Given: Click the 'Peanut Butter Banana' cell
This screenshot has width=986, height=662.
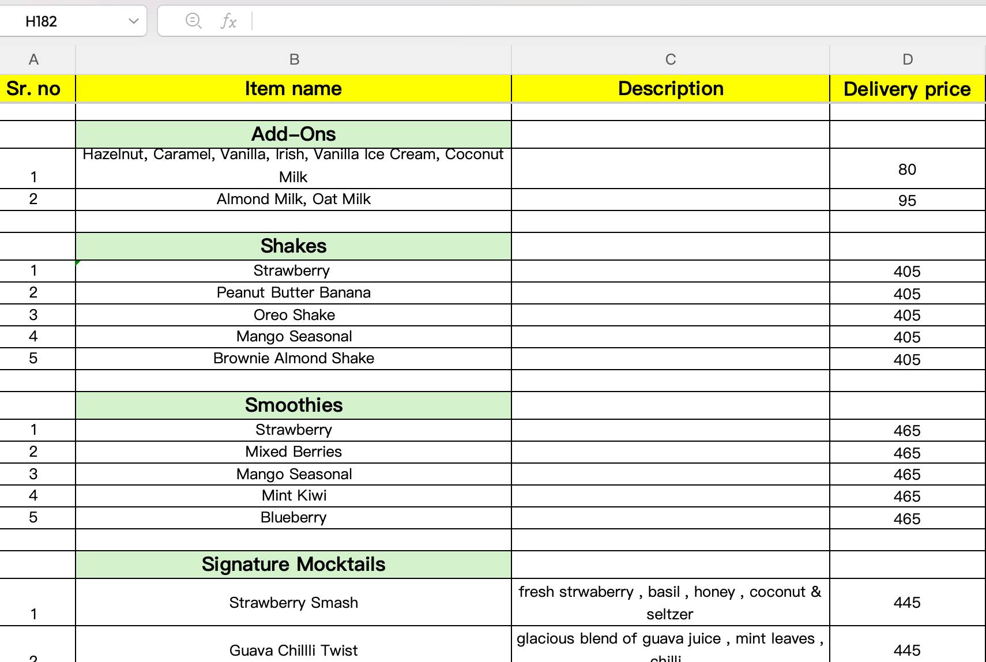Looking at the screenshot, I should pyautogui.click(x=293, y=293).
